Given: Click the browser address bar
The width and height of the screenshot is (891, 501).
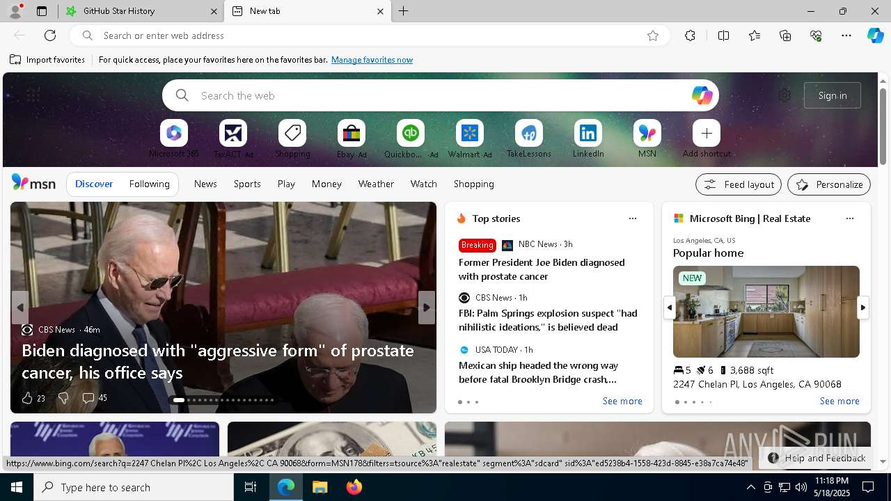Looking at the screenshot, I should tap(369, 35).
